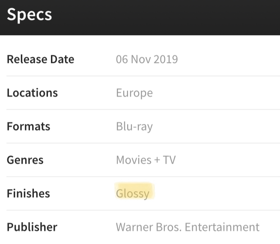Open the Warner Bros. Entertainment publisher link
The height and width of the screenshot is (244, 280).
coord(187,227)
